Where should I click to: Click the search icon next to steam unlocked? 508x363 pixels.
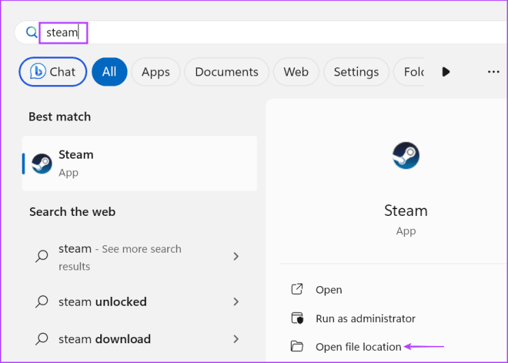42,302
